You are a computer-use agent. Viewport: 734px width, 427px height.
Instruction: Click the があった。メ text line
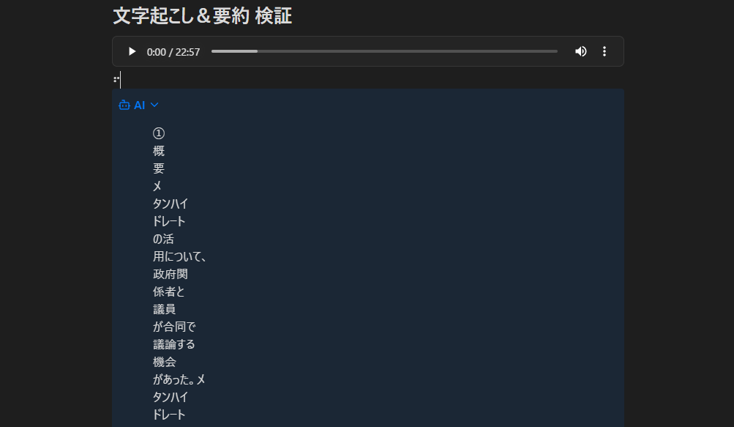point(179,379)
